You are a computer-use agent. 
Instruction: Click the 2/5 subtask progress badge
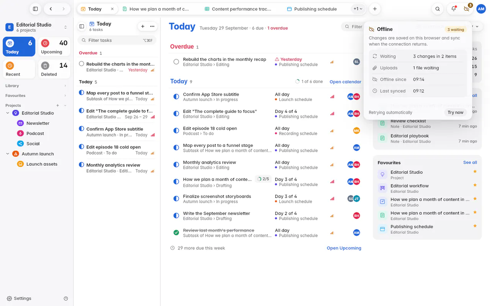click(263, 179)
